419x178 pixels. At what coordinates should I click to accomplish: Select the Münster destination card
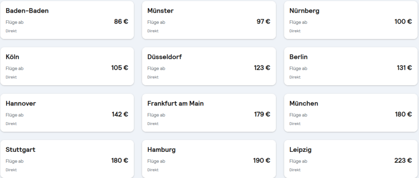point(209,20)
